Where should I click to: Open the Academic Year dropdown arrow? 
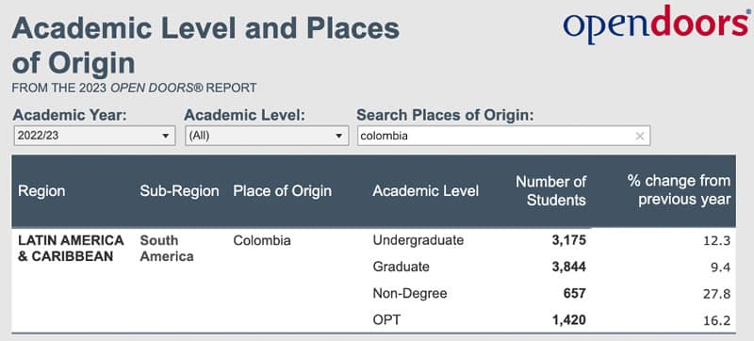coord(166,137)
